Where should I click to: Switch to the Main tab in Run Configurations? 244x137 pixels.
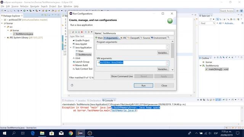pos(99,38)
